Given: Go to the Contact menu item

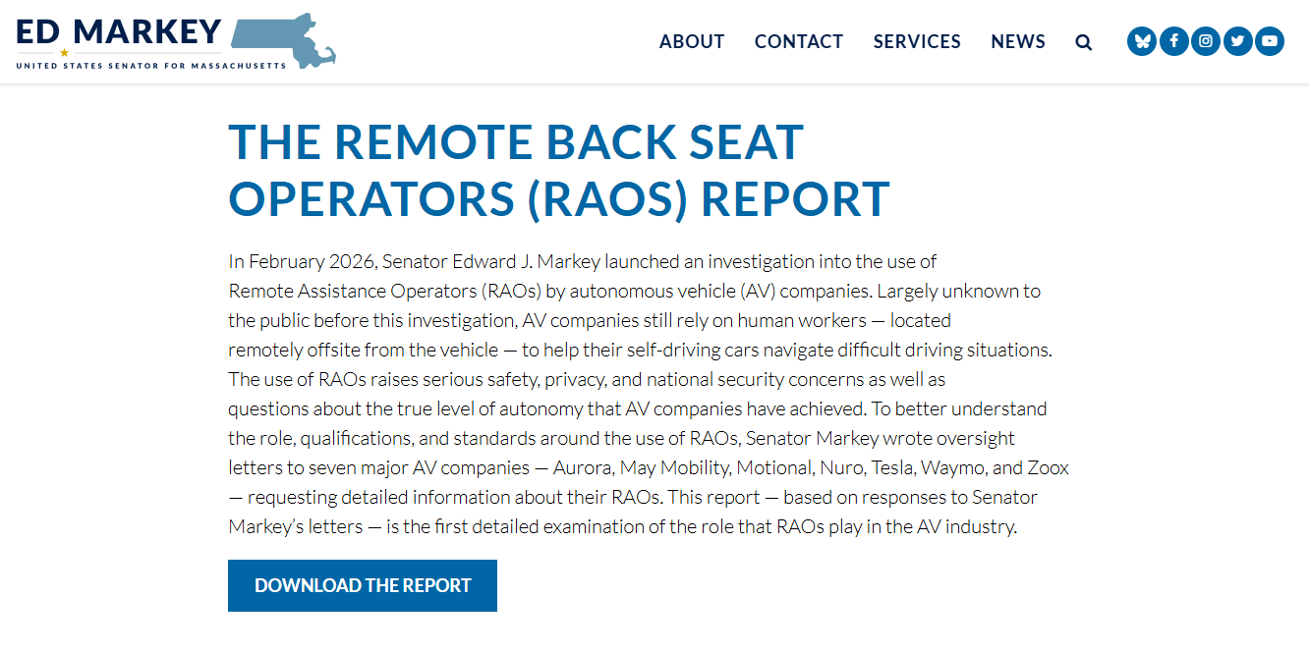Looking at the screenshot, I should point(799,41).
